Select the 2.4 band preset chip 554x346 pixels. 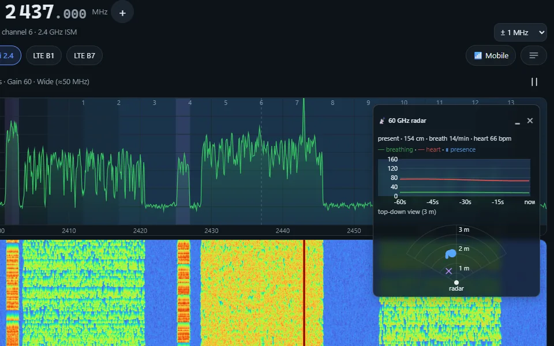click(9, 56)
